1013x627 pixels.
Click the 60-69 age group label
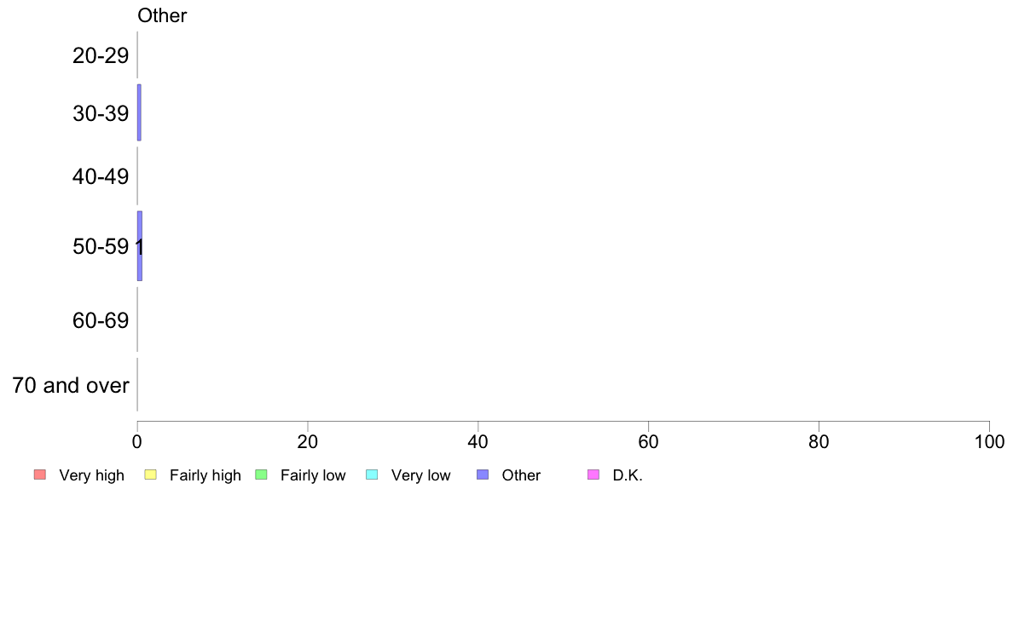101,320
